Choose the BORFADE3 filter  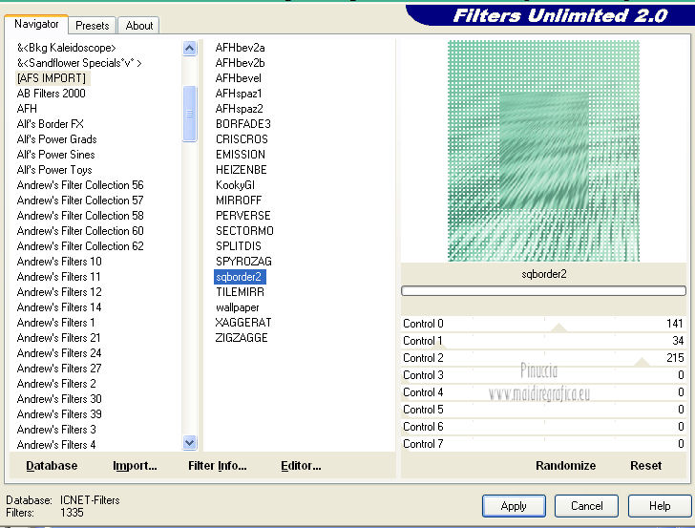(x=243, y=124)
